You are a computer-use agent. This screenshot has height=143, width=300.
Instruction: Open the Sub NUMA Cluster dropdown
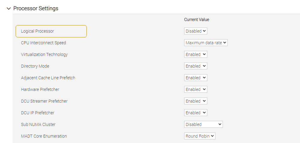[203, 124]
